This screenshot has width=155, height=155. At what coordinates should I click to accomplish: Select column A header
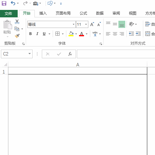click(x=77, y=65)
